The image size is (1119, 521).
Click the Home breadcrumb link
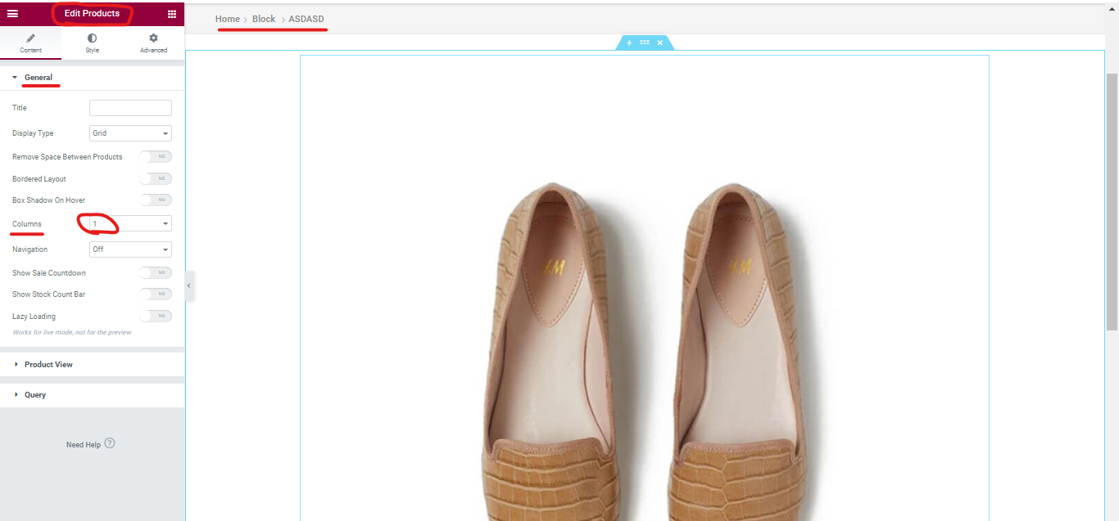point(228,19)
